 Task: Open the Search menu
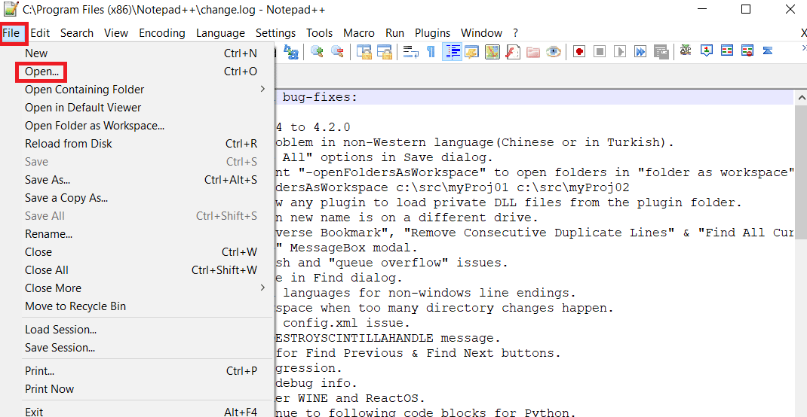pos(77,33)
